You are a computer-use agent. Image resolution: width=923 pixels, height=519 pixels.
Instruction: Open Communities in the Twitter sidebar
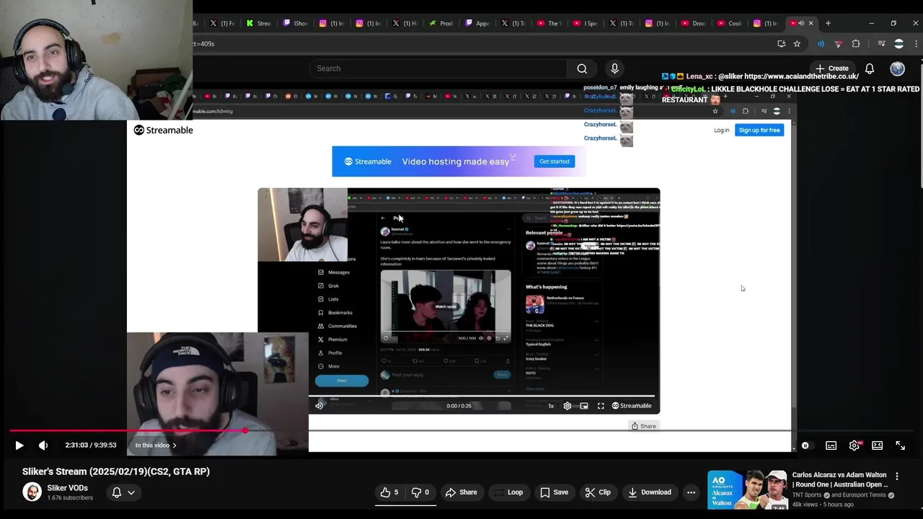[x=337, y=326]
